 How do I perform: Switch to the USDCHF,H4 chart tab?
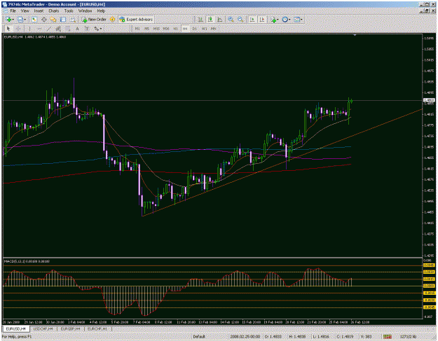(43, 329)
